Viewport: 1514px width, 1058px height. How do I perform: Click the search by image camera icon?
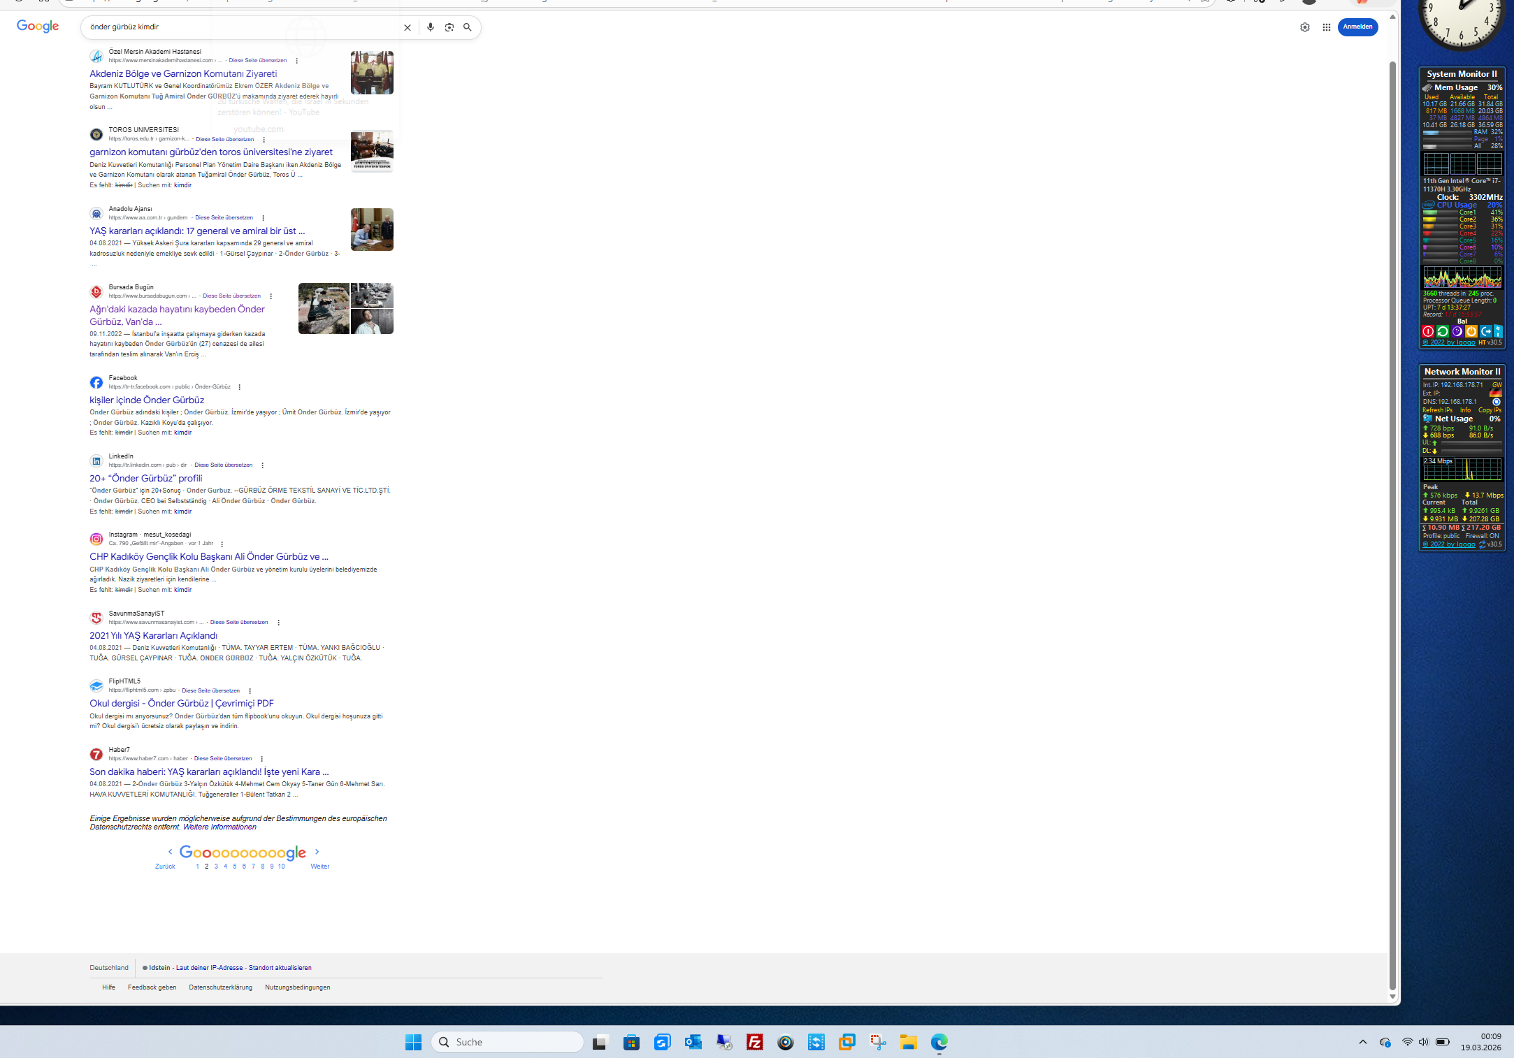coord(449,27)
